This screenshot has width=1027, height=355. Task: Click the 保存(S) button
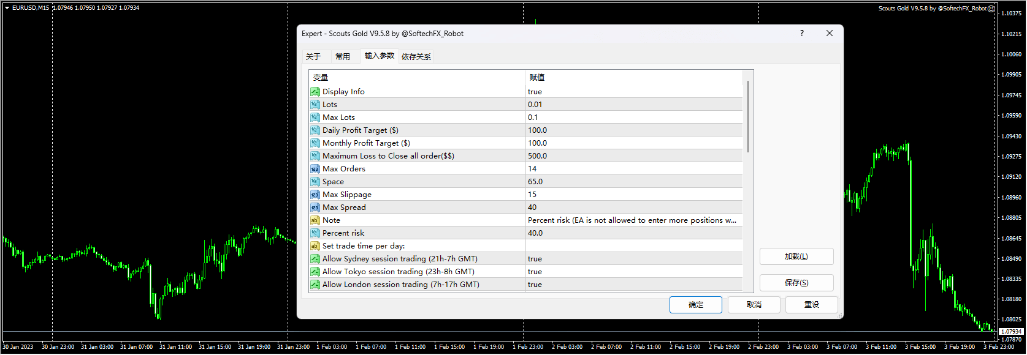pyautogui.click(x=796, y=283)
